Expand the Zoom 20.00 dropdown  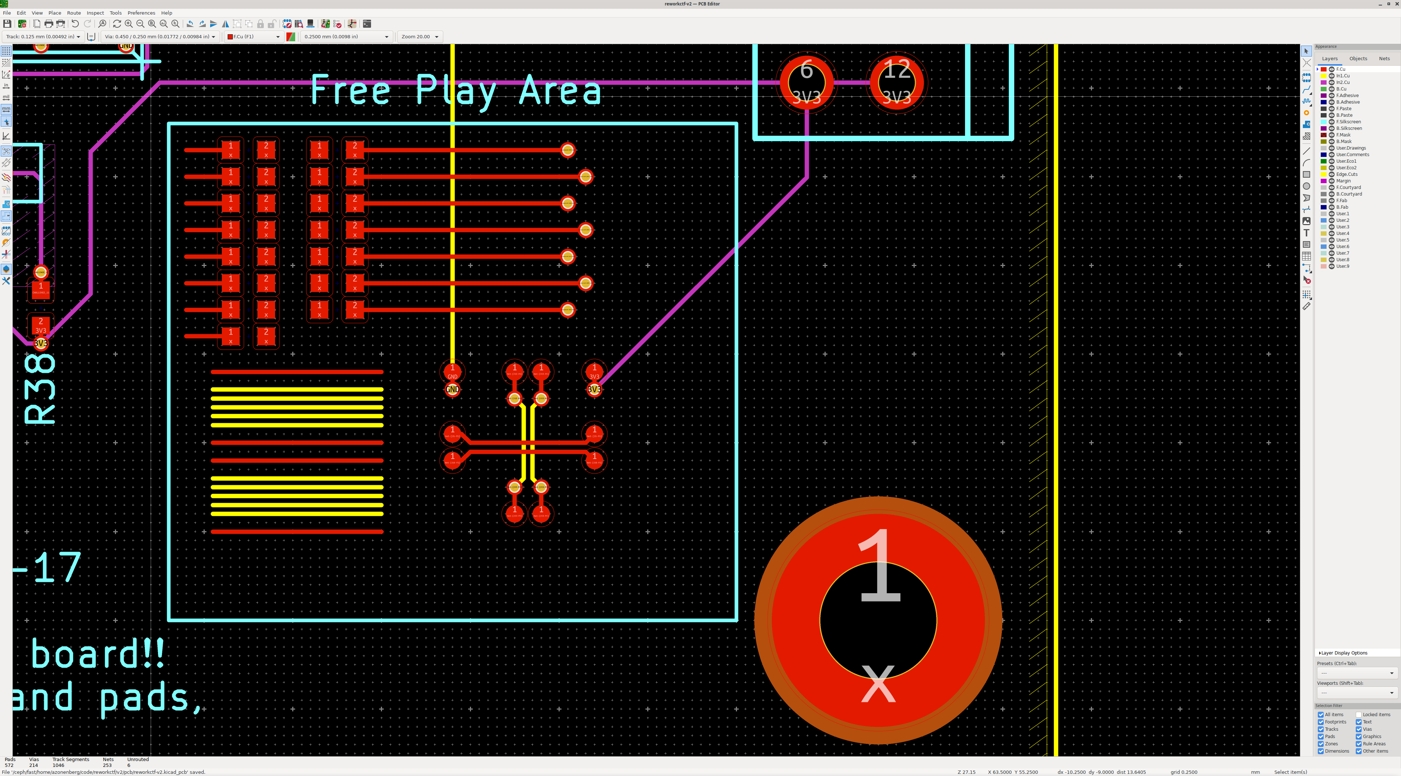click(x=420, y=37)
